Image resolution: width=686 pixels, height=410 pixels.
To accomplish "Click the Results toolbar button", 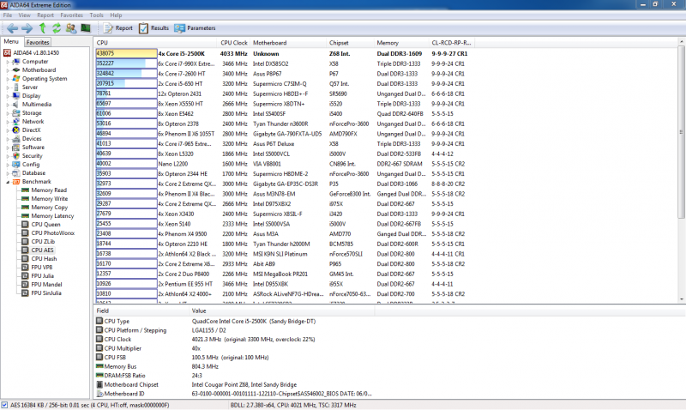I will [x=154, y=28].
